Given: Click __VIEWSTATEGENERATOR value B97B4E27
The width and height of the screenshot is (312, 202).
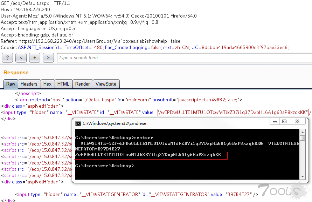Looking at the screenshot, I should (238, 194).
